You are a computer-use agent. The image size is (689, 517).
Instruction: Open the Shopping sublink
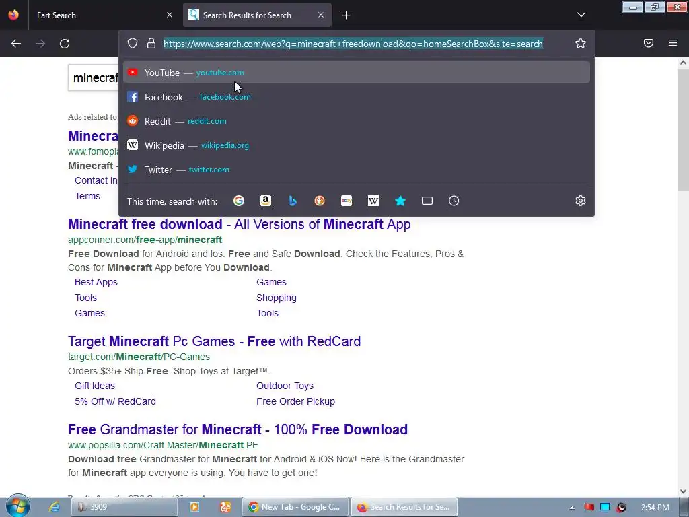coord(277,298)
